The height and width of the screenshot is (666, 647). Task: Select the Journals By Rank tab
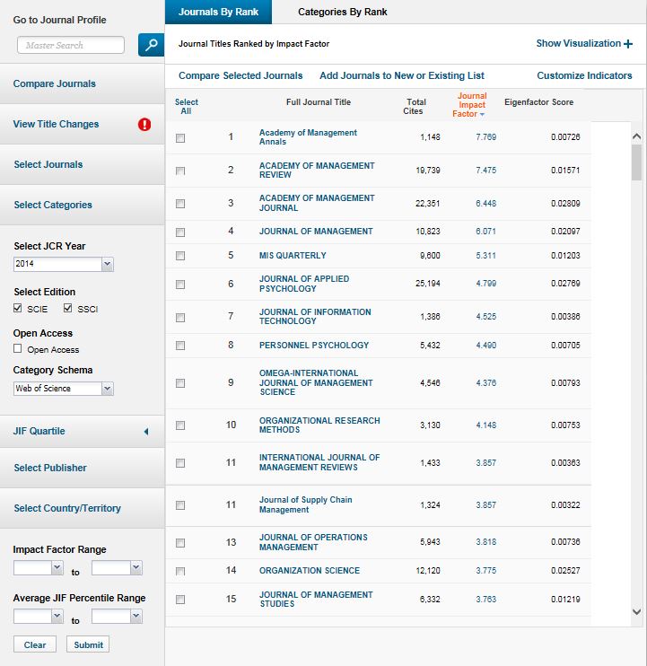pyautogui.click(x=219, y=13)
